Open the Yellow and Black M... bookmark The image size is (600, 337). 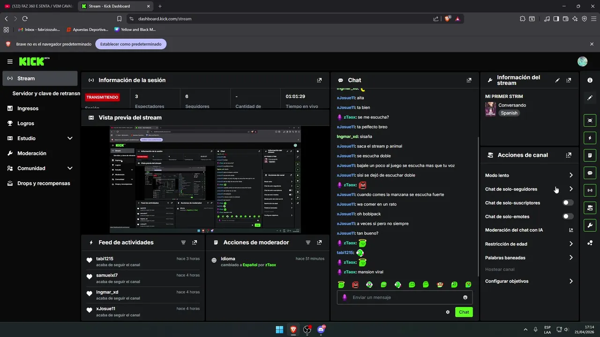click(135, 29)
